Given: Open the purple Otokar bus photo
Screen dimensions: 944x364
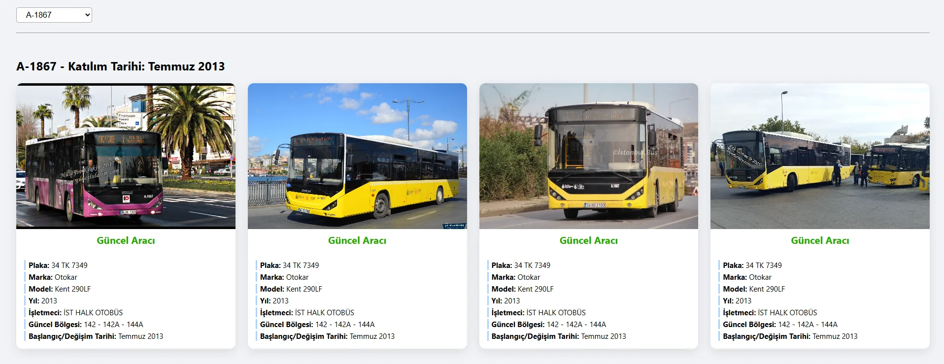Looking at the screenshot, I should pos(126,156).
